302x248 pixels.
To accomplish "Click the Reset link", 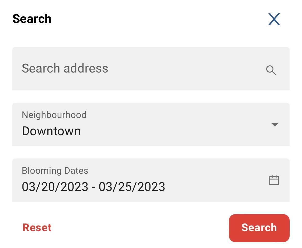I will [37, 228].
